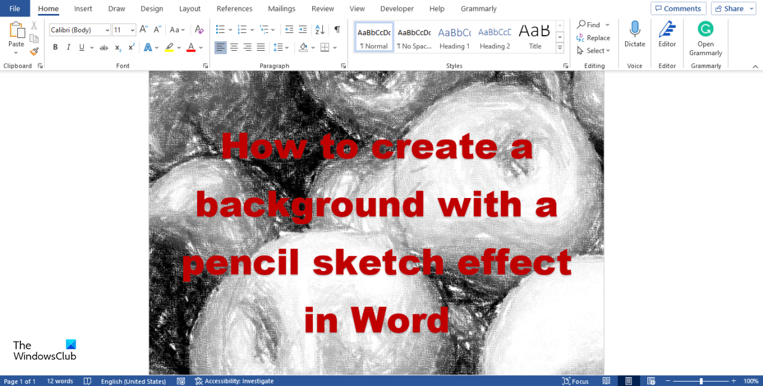This screenshot has width=763, height=386.
Task: Show paragraph marks with the pilcrow icon
Action: tap(337, 30)
